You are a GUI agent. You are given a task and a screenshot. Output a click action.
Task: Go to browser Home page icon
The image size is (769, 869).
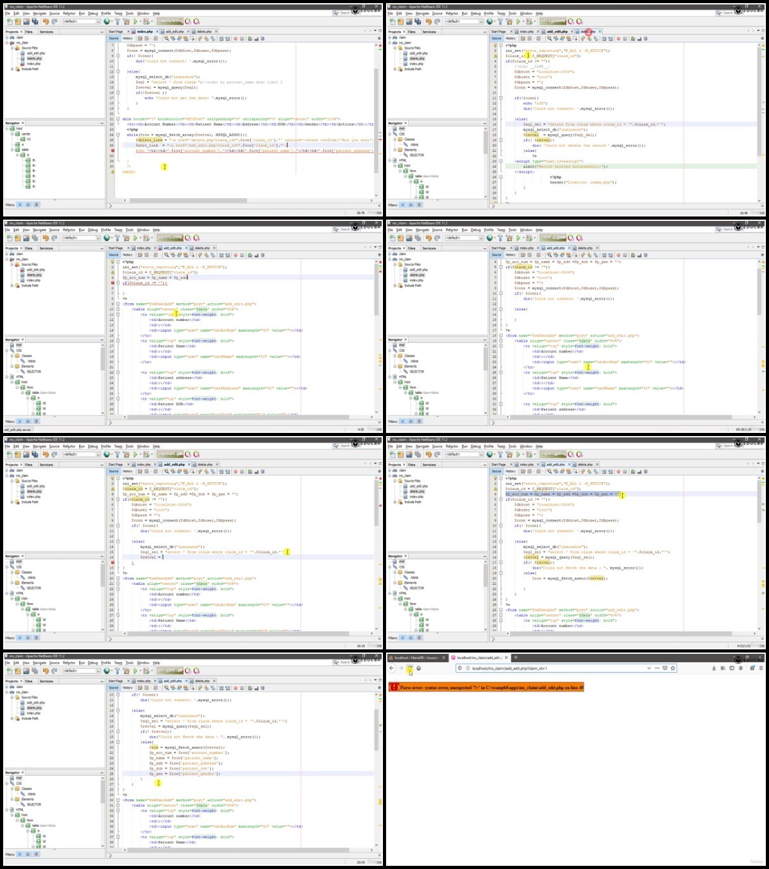418,668
